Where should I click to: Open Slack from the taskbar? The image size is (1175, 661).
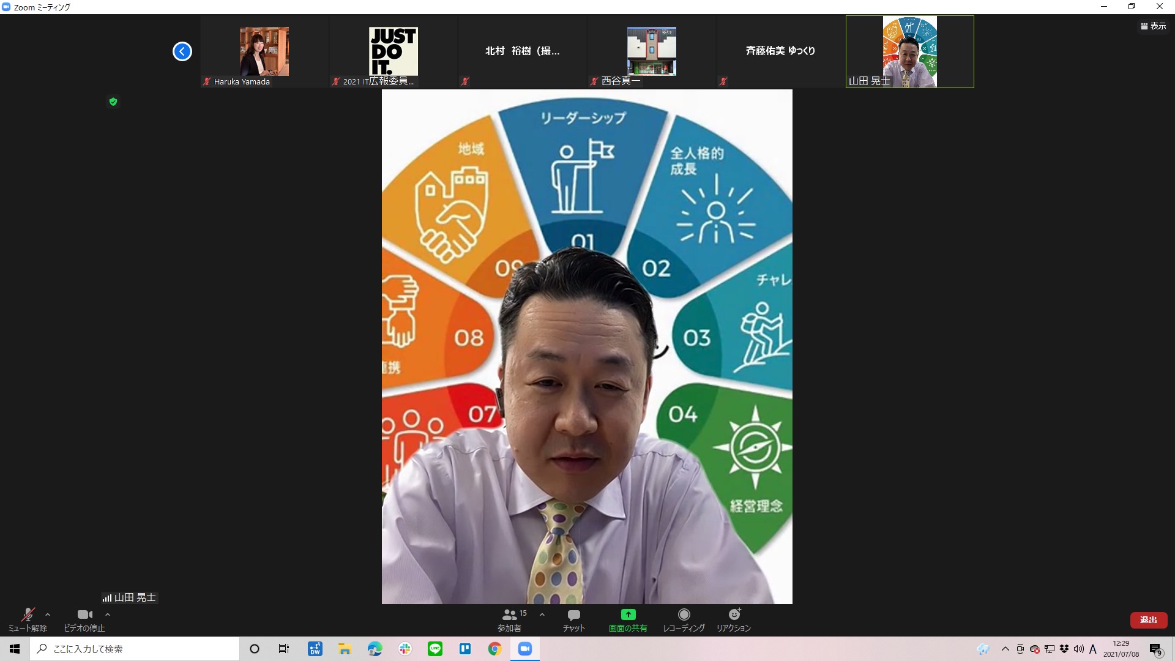(405, 649)
